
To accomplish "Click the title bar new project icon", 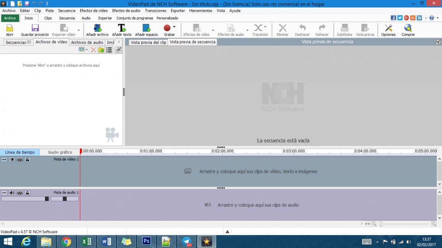I will point(12,4).
